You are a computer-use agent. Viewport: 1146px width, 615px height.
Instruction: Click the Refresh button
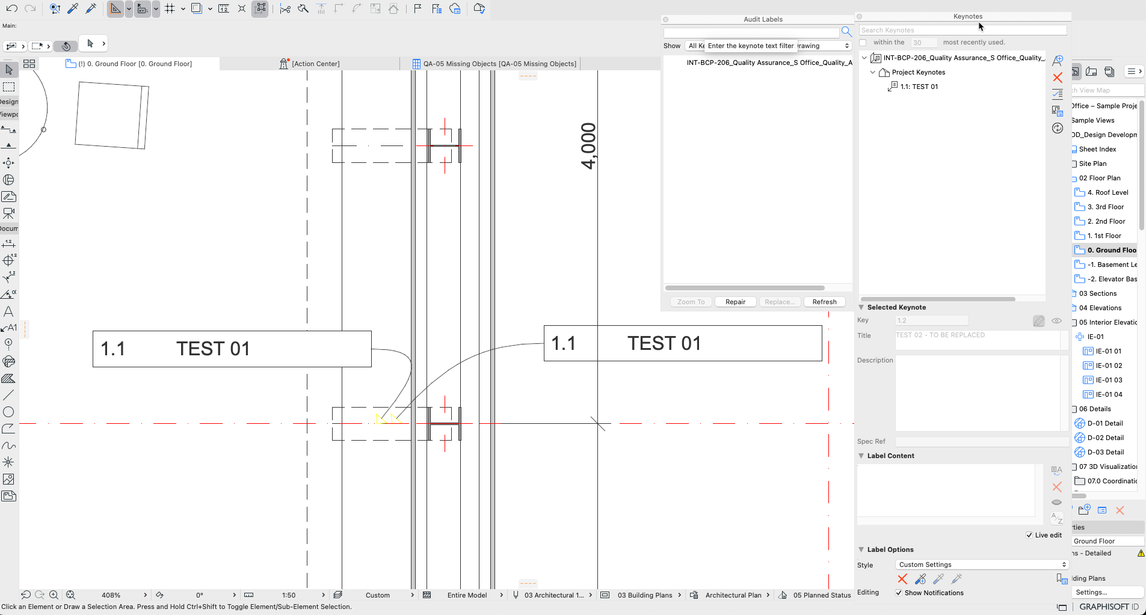(824, 302)
